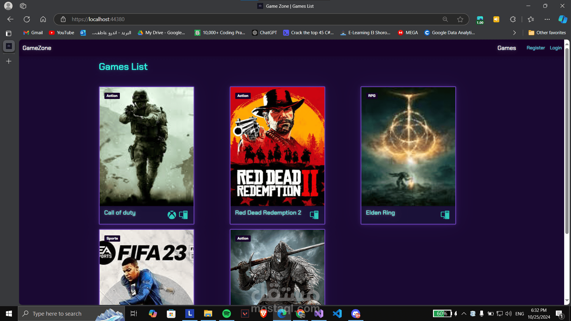Image resolution: width=571 pixels, height=321 pixels.
Task: Go back to the previous page
Action: coord(10,19)
